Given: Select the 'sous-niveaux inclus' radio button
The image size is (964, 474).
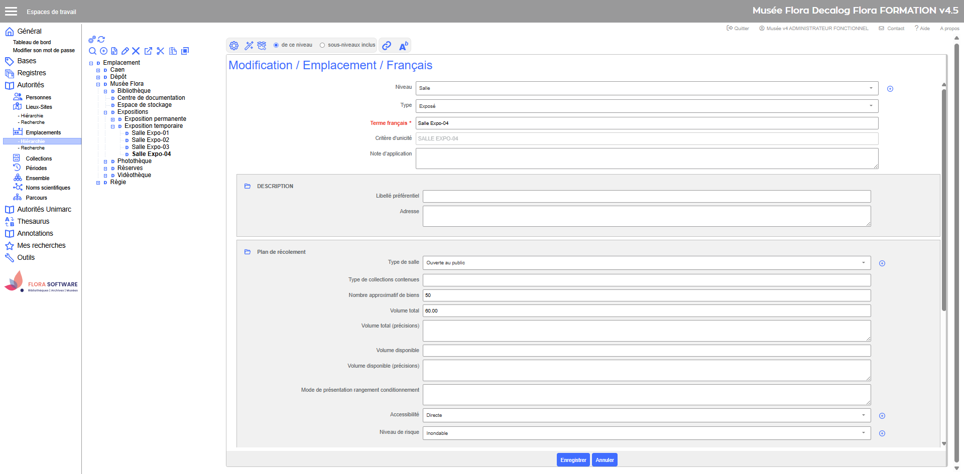Looking at the screenshot, I should pos(322,45).
